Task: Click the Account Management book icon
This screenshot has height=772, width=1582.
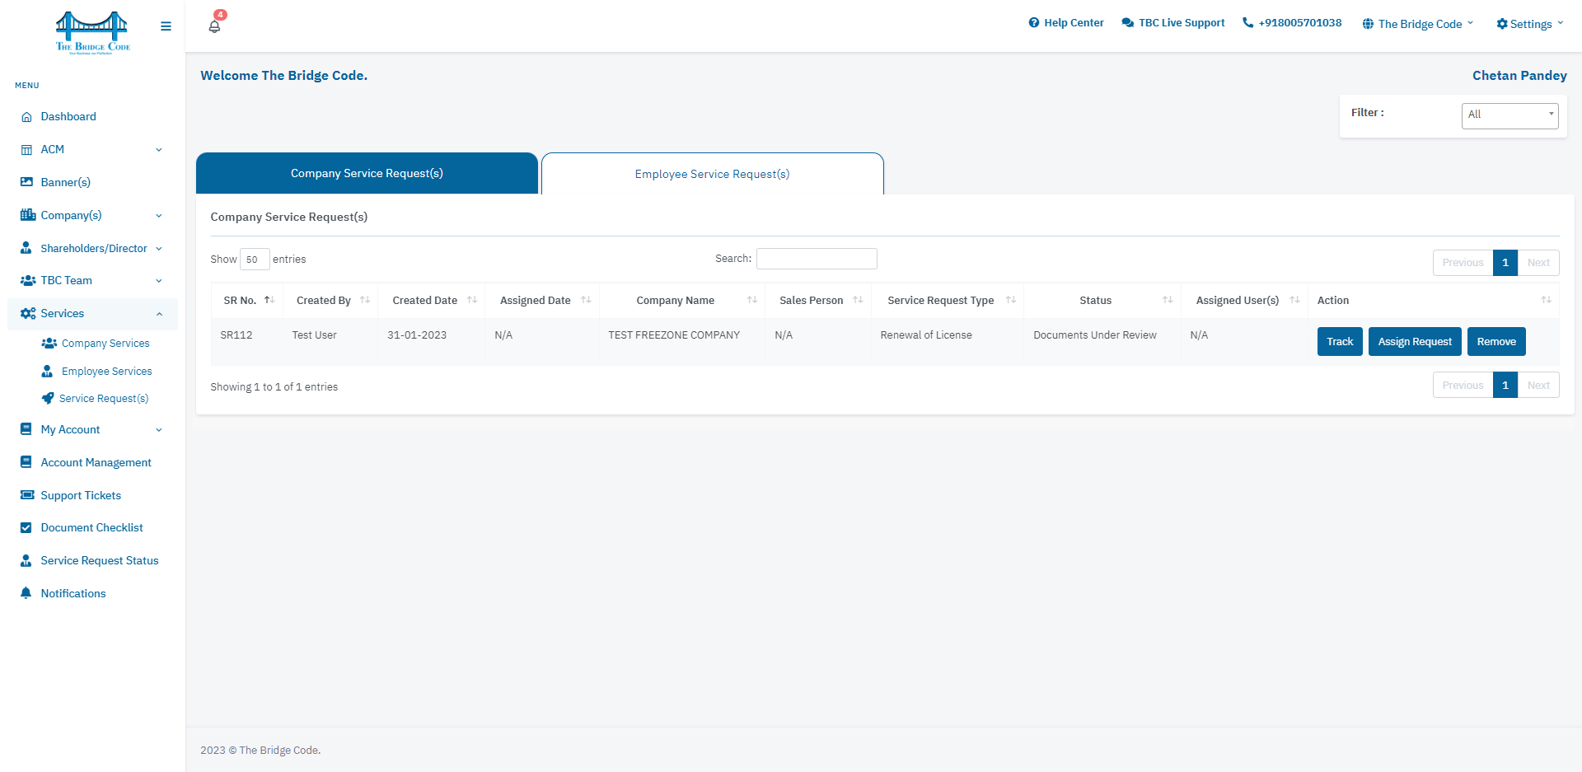Action: 26,462
